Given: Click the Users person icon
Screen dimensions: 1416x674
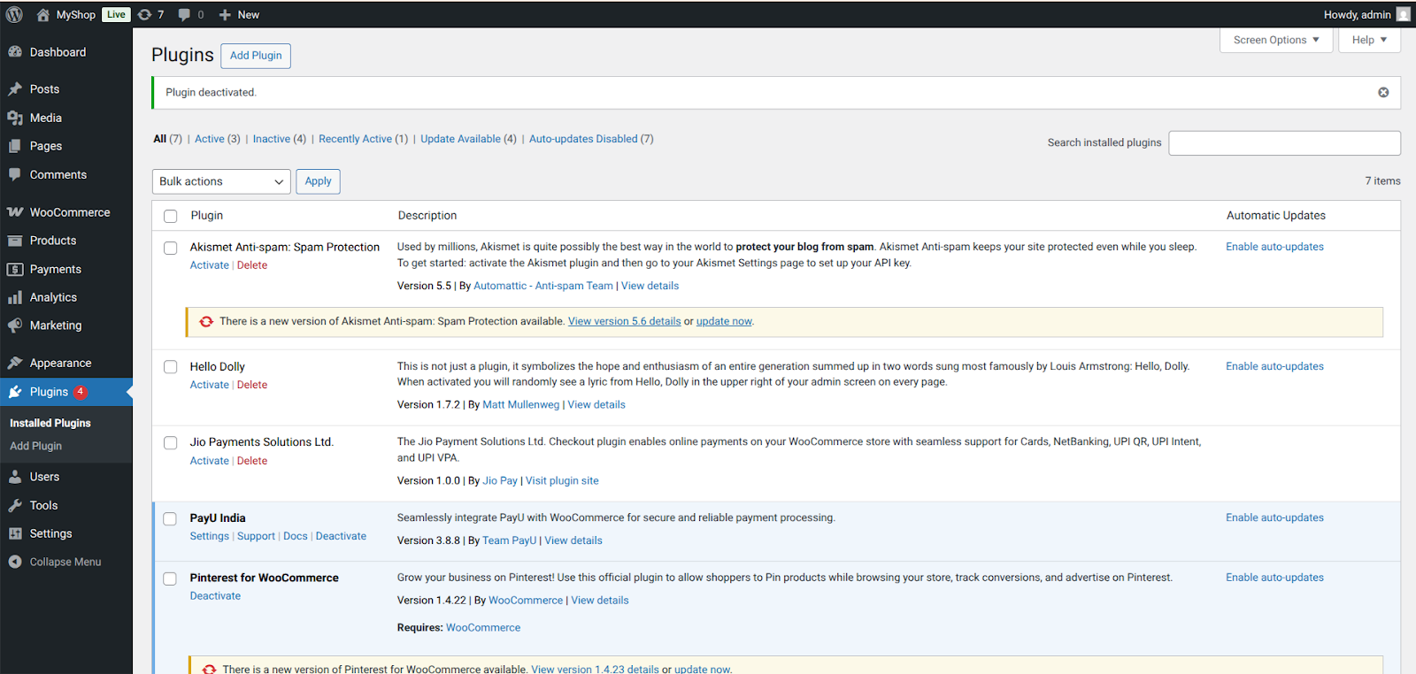Looking at the screenshot, I should 15,477.
